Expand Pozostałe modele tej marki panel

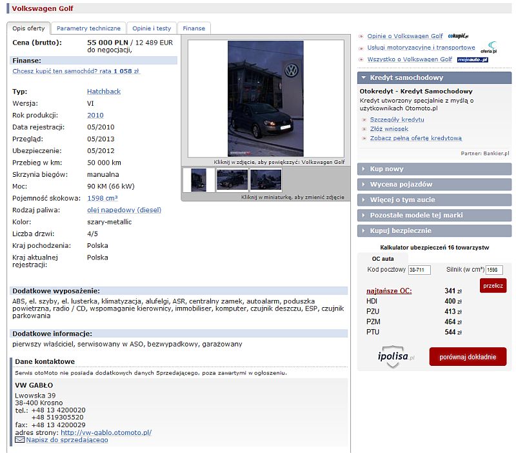tap(434, 216)
